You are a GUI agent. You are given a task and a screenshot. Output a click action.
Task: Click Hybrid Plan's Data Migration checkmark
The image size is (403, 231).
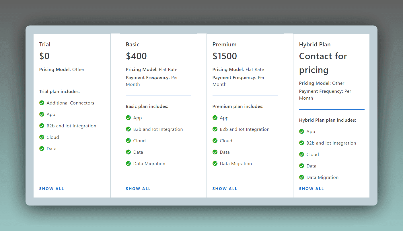302,177
